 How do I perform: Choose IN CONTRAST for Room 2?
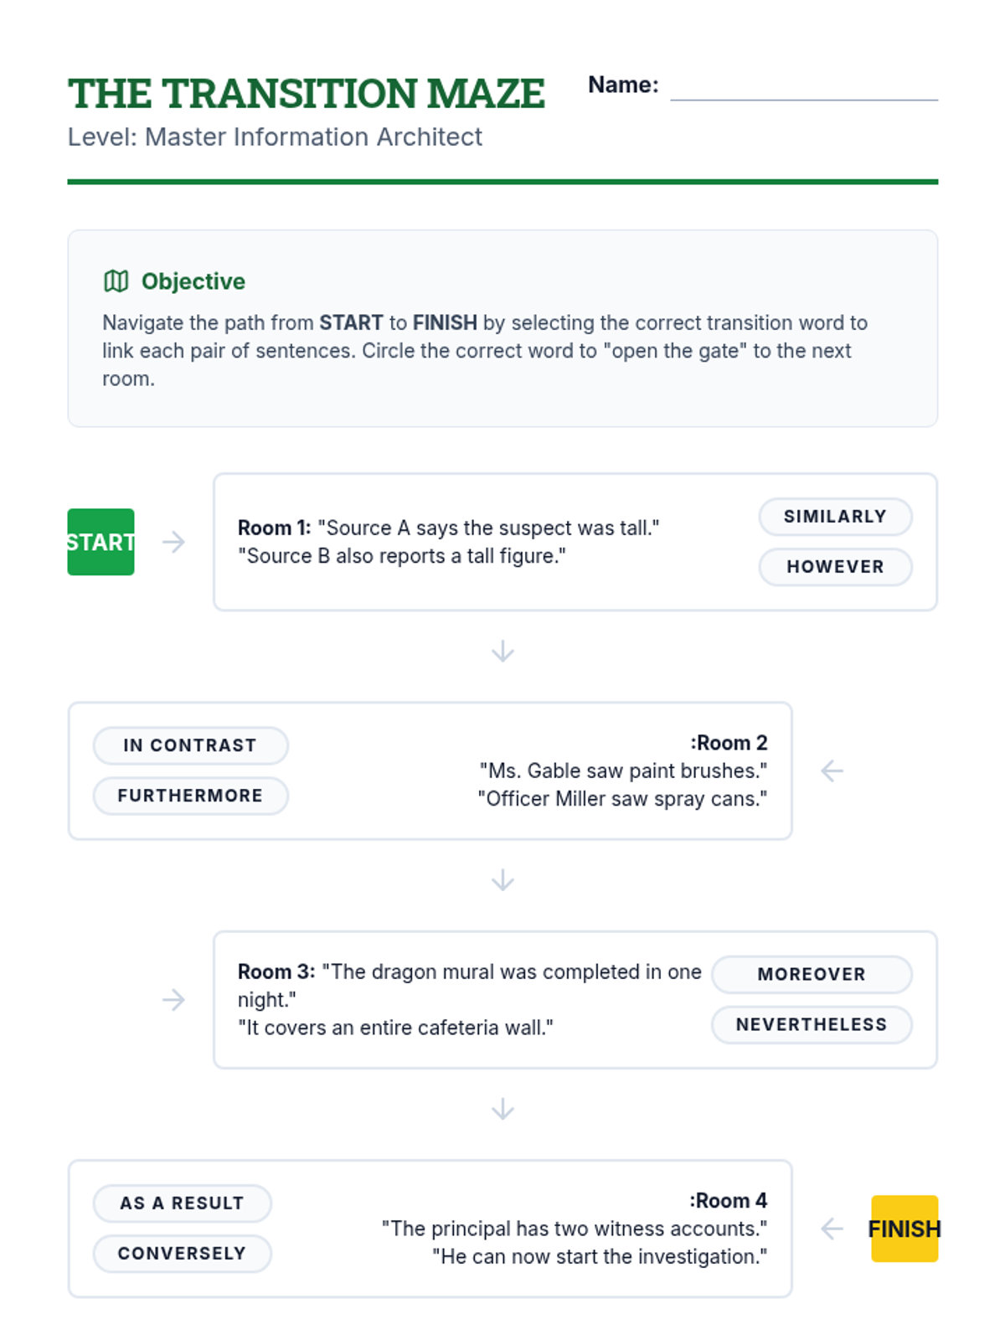[x=190, y=745]
